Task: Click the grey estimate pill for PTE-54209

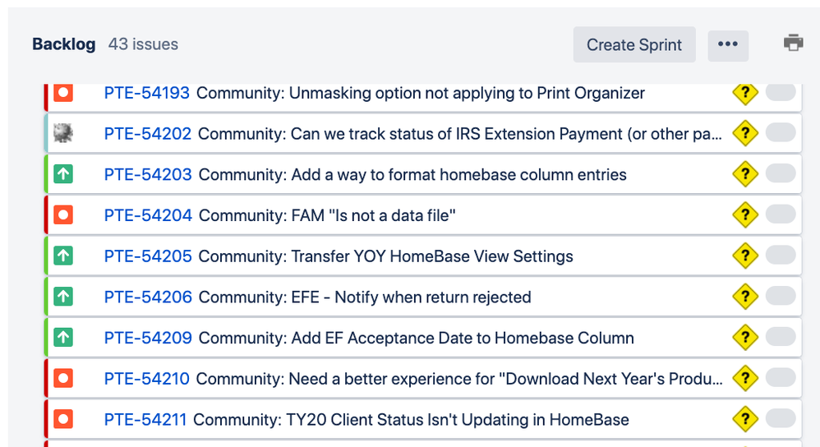Action: (781, 337)
